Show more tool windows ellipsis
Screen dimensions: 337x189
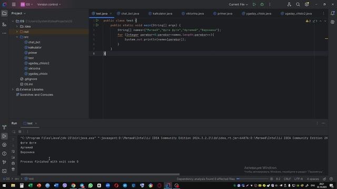tap(4, 33)
